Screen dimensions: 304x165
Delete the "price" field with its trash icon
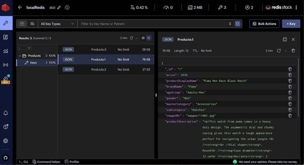click(290, 75)
